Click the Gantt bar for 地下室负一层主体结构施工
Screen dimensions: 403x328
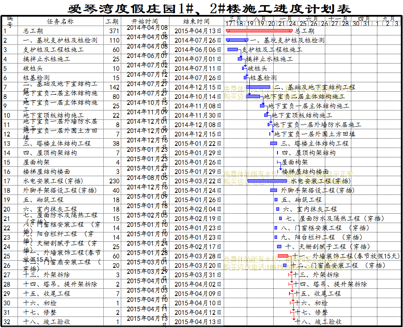pyautogui.click(x=262, y=106)
